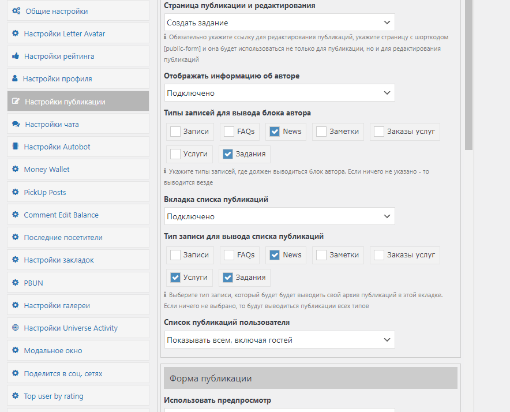Open the Страница публикации и редактирования dropdown

click(279, 23)
